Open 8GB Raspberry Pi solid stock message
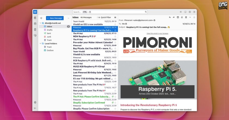This screenshot has width=229, height=120. click(95, 59)
